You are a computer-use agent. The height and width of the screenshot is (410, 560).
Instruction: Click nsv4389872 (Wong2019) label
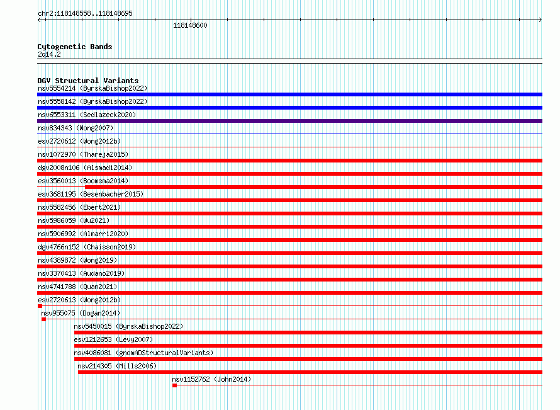[x=77, y=260]
